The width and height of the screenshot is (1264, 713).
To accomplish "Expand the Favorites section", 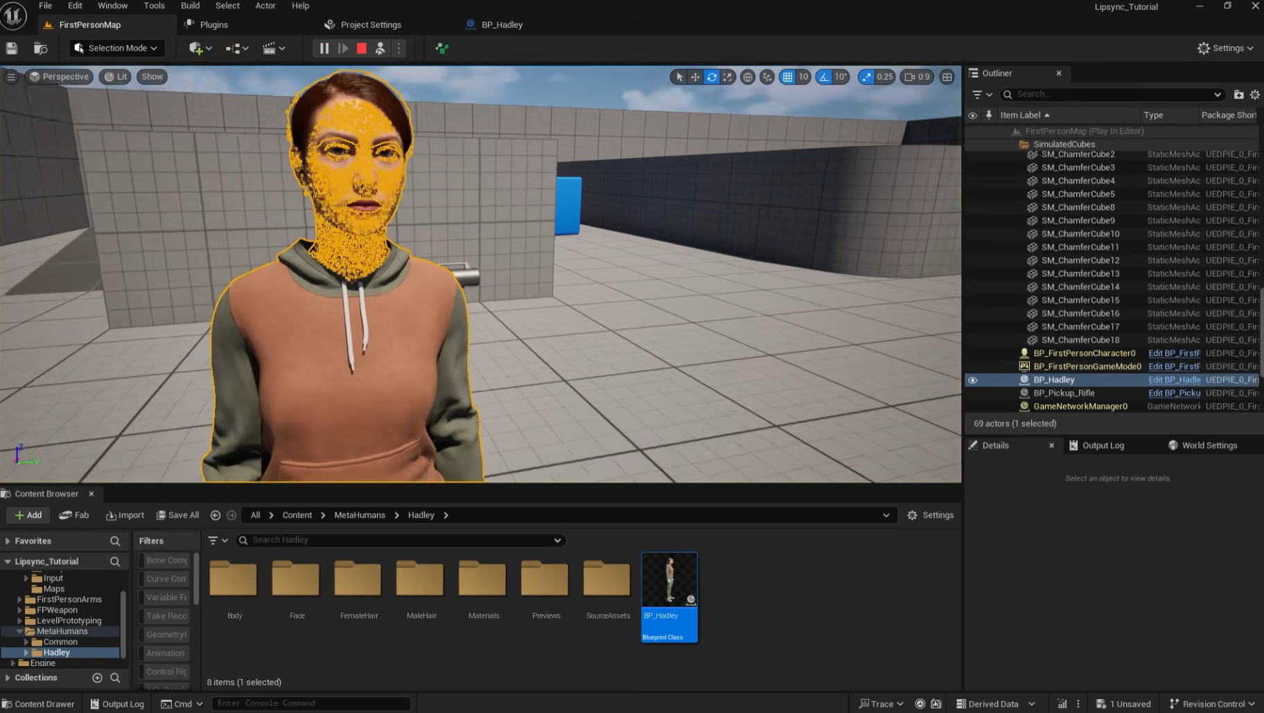I will tap(8, 541).
